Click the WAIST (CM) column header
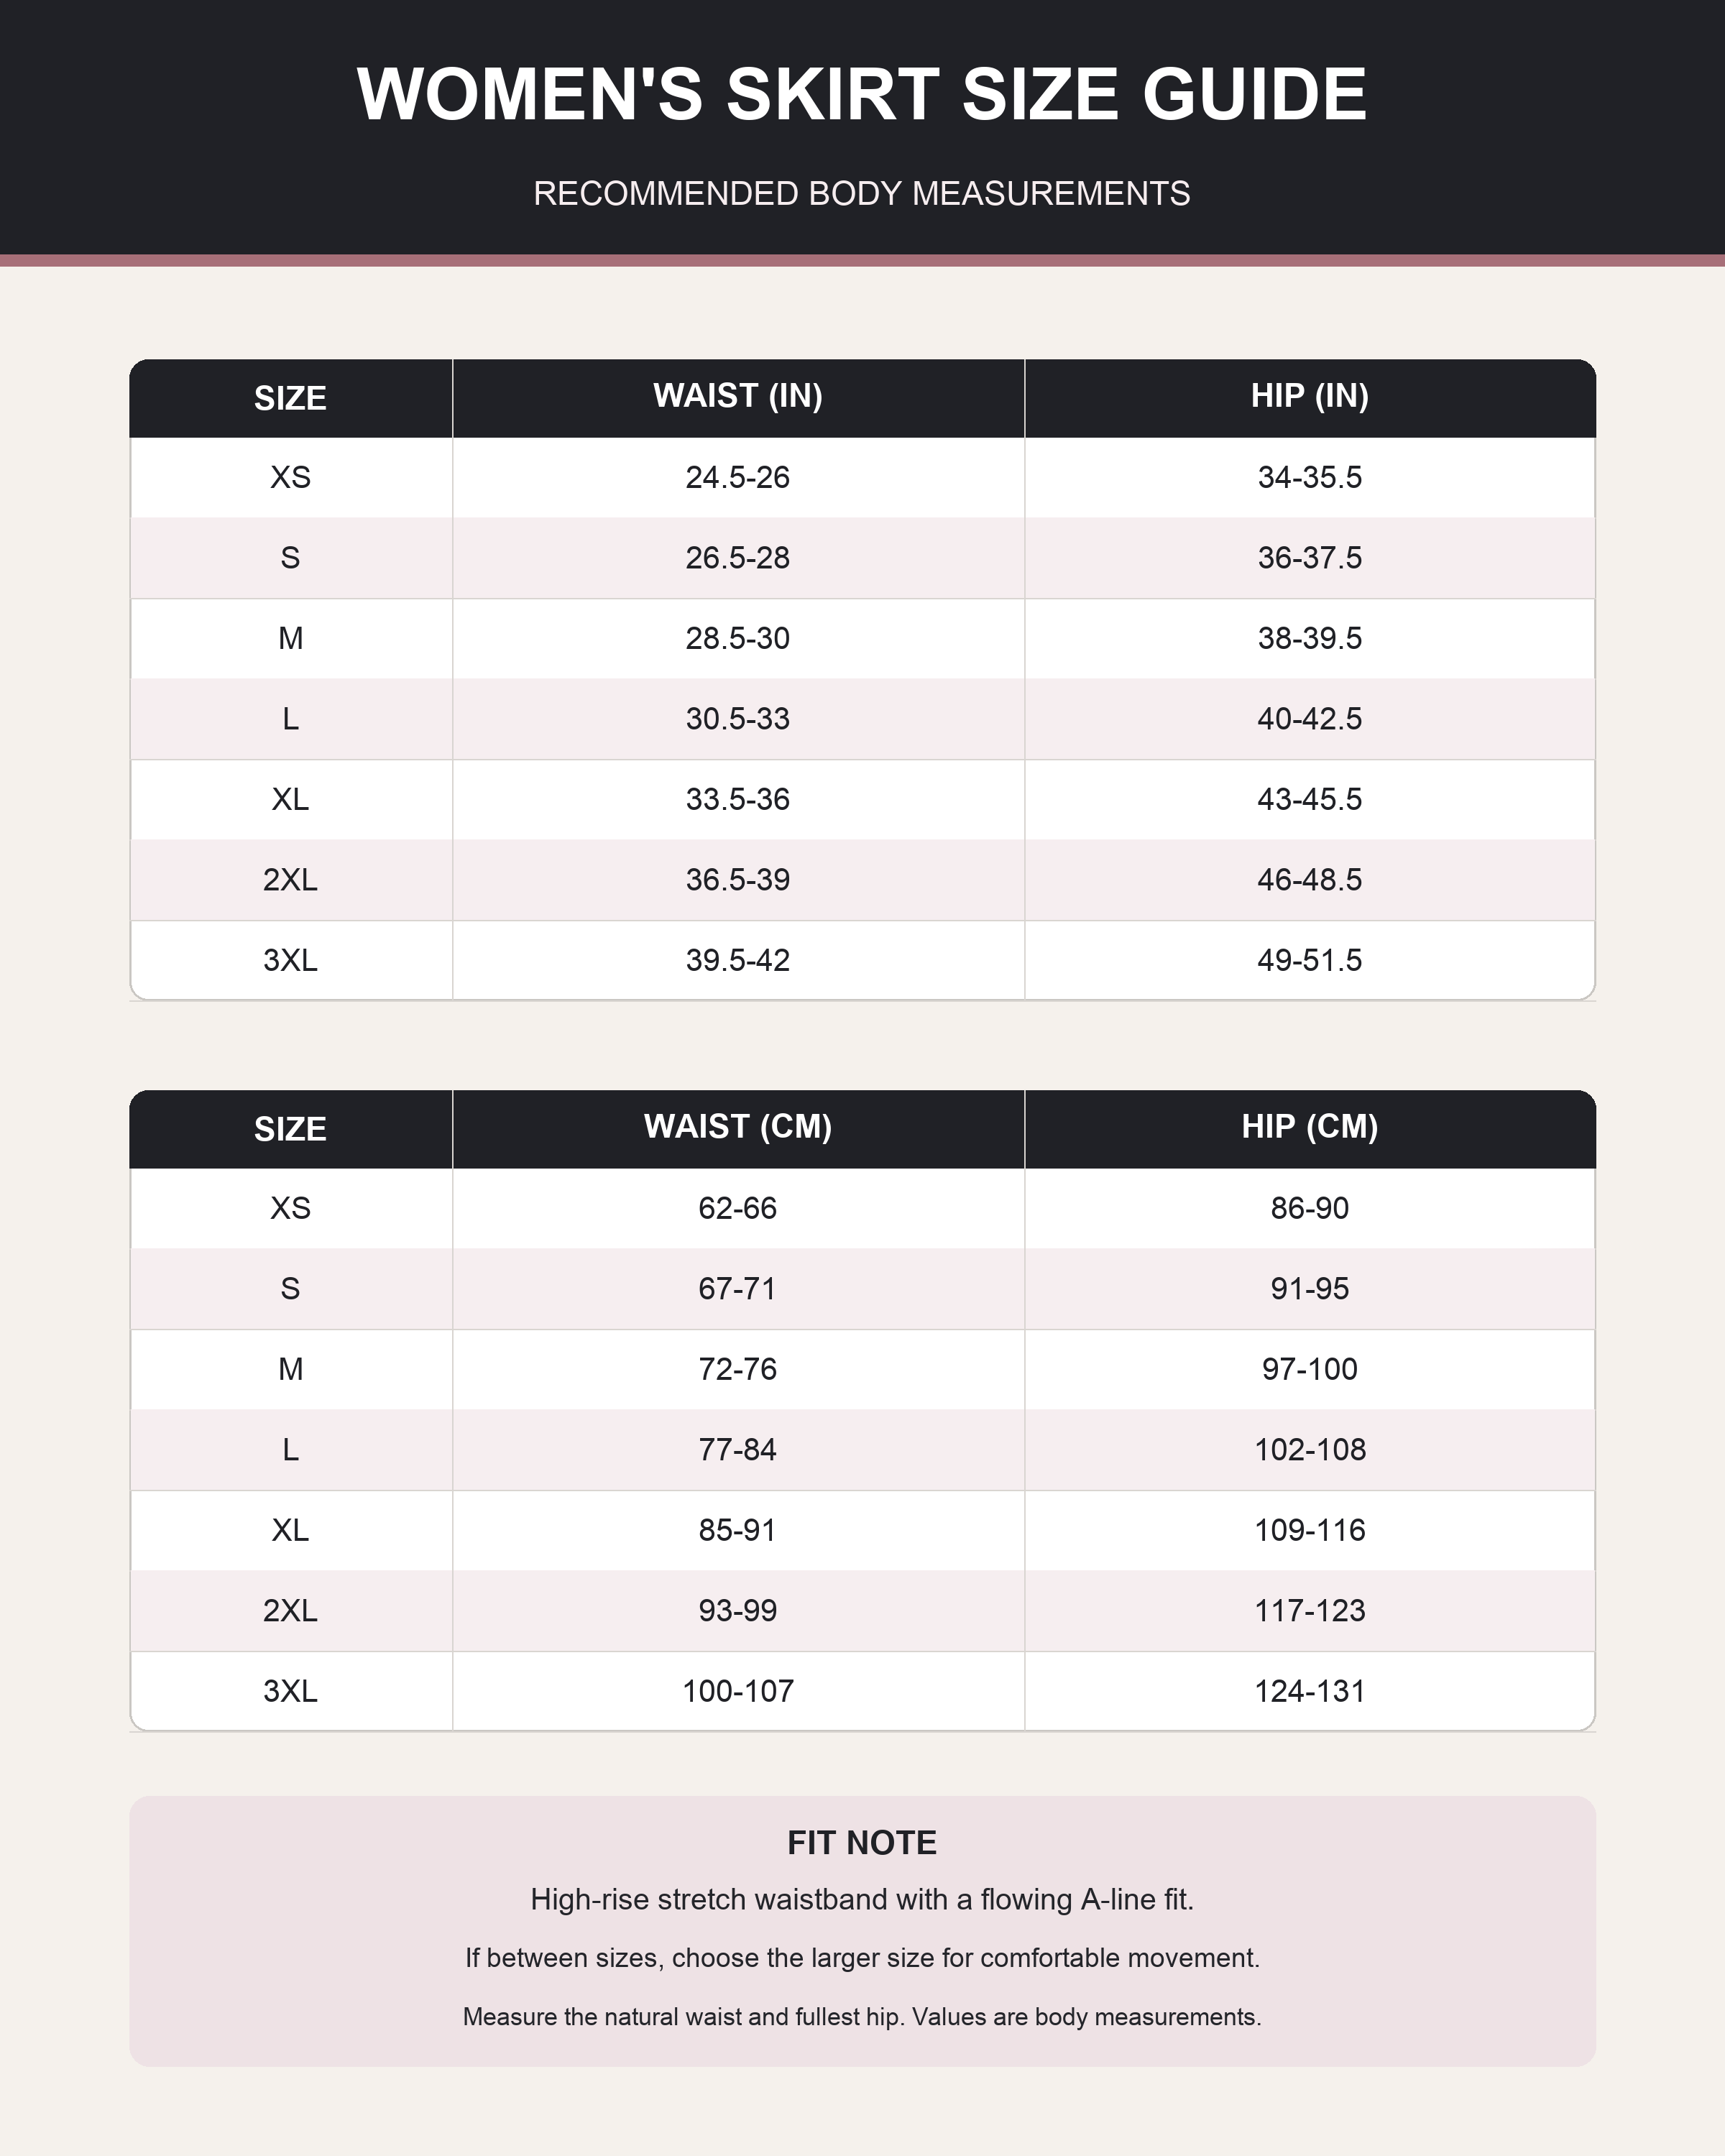 click(x=738, y=1127)
